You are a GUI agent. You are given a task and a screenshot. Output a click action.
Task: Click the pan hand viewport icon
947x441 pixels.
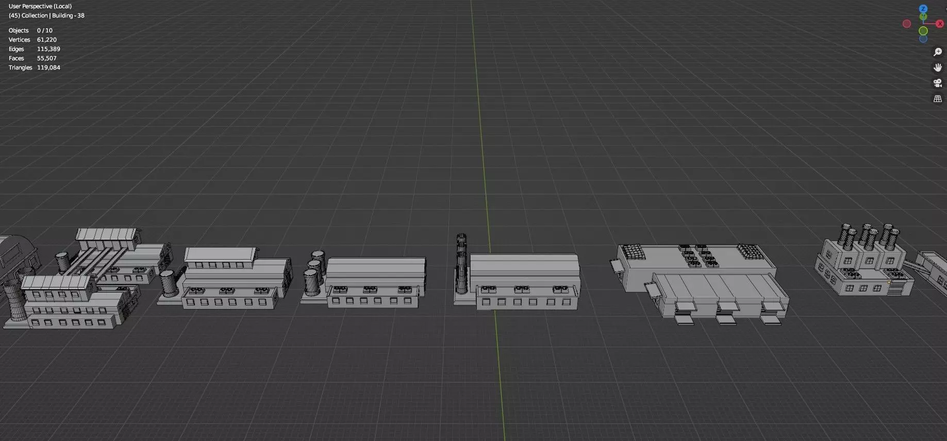938,67
